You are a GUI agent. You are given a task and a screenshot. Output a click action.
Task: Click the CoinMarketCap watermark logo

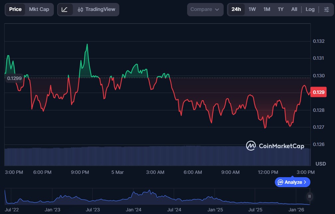(x=275, y=146)
